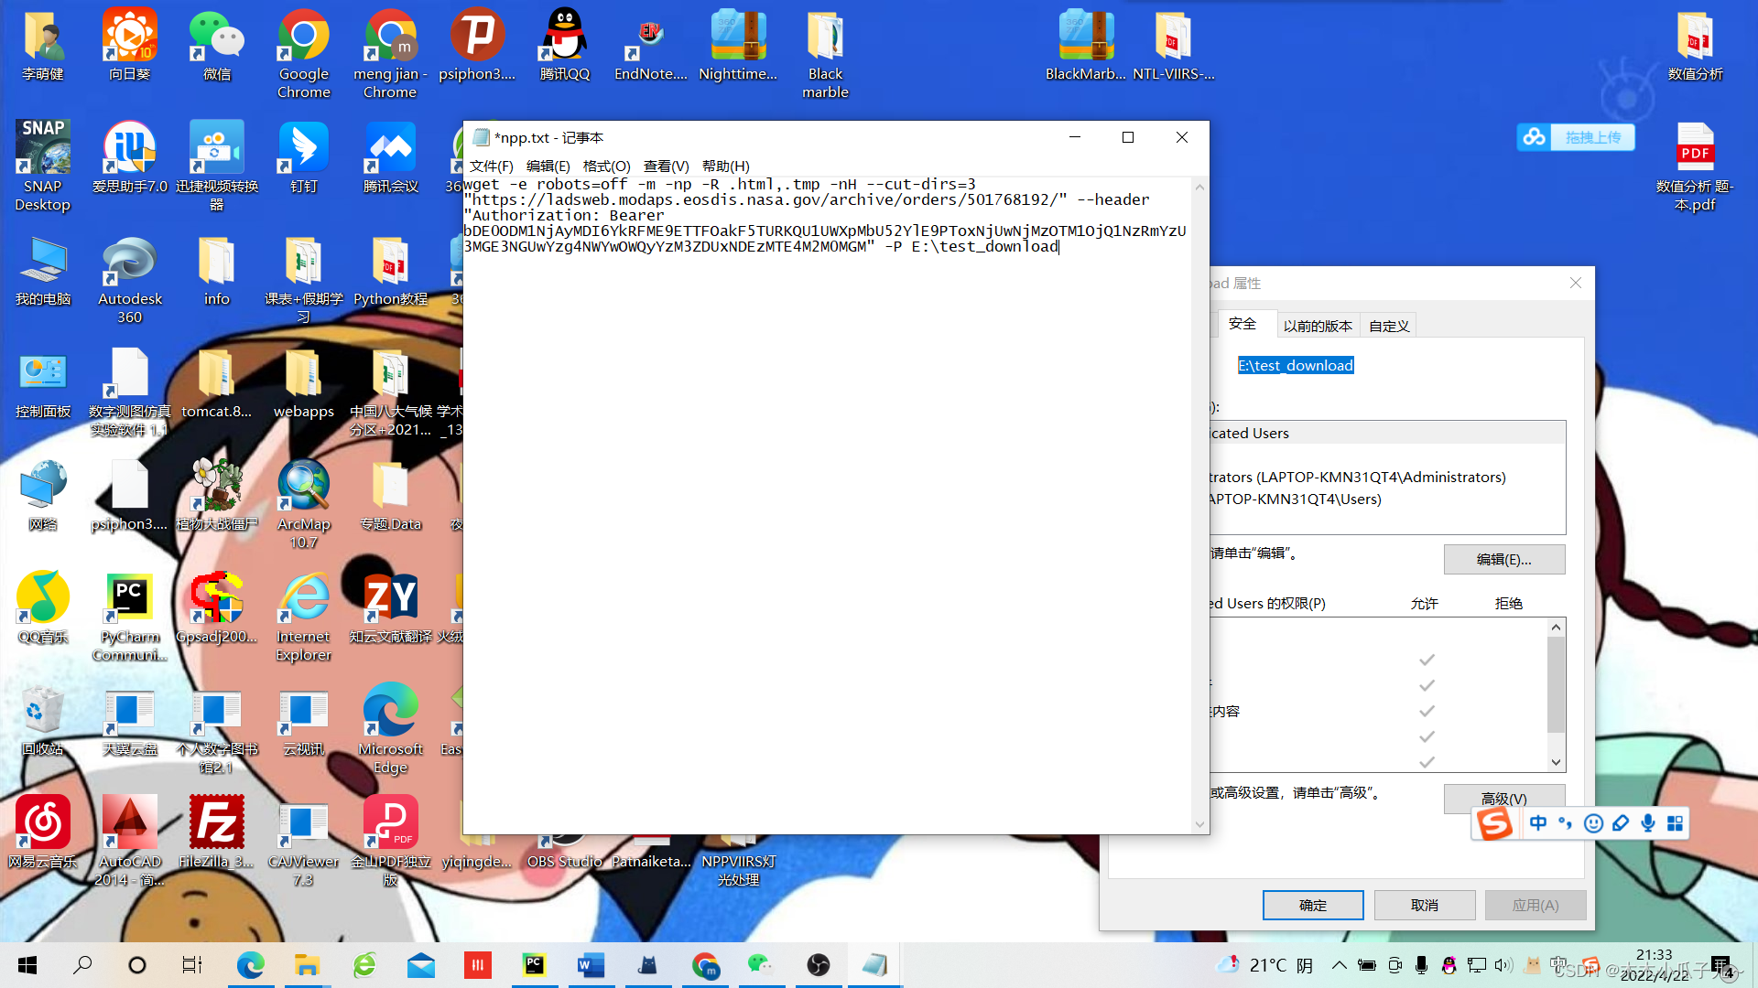
Task: Open Notepad 格式(O) menu
Action: 606,166
